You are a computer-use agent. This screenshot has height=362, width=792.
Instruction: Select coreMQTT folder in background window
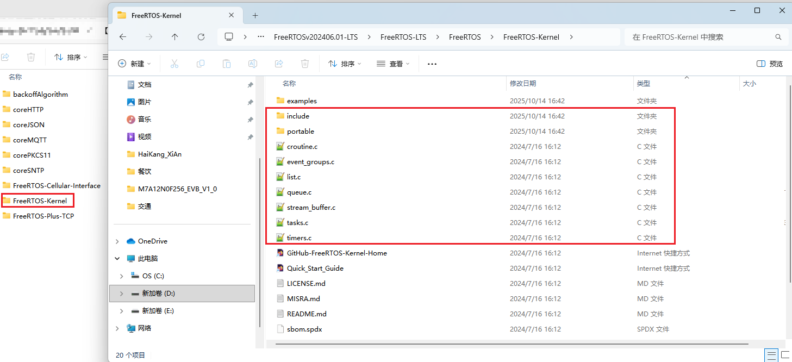pyautogui.click(x=29, y=140)
